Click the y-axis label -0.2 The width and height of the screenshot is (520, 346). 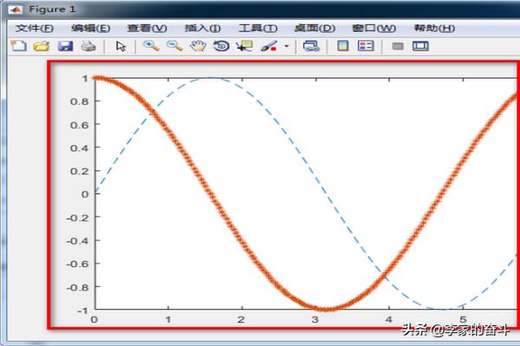tap(77, 217)
